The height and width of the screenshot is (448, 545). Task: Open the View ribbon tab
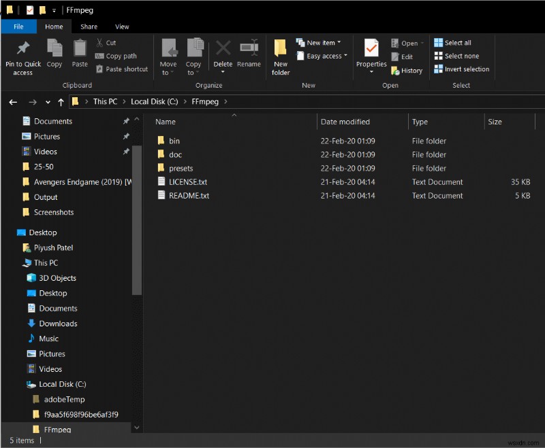(x=122, y=27)
